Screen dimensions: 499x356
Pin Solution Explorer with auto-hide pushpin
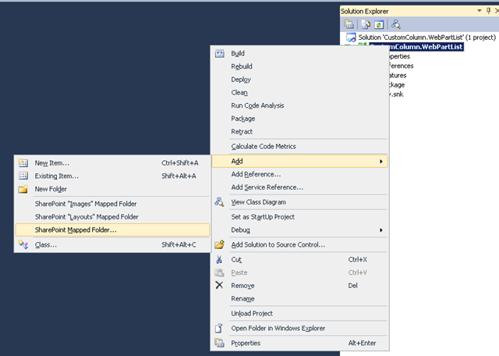click(489, 11)
